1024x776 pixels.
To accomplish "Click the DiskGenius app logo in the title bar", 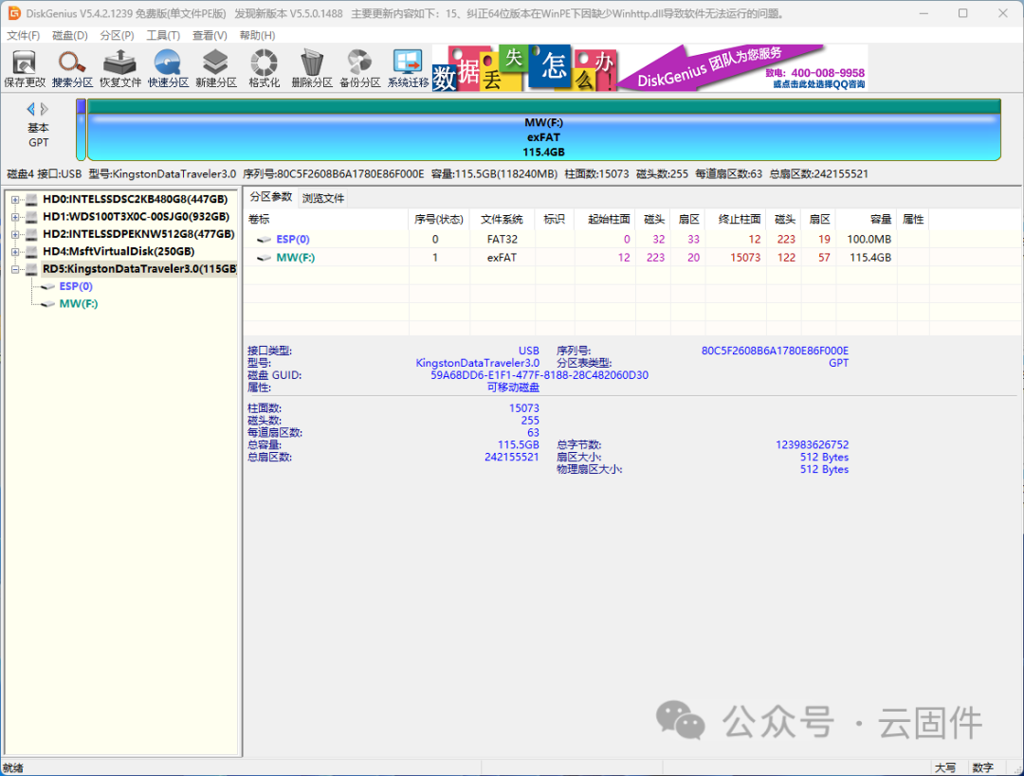I will 13,13.
